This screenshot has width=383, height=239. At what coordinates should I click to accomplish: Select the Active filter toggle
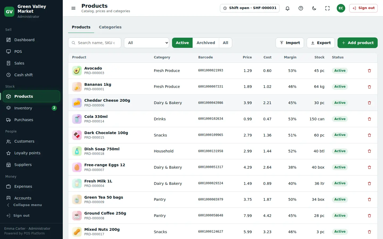(x=182, y=43)
